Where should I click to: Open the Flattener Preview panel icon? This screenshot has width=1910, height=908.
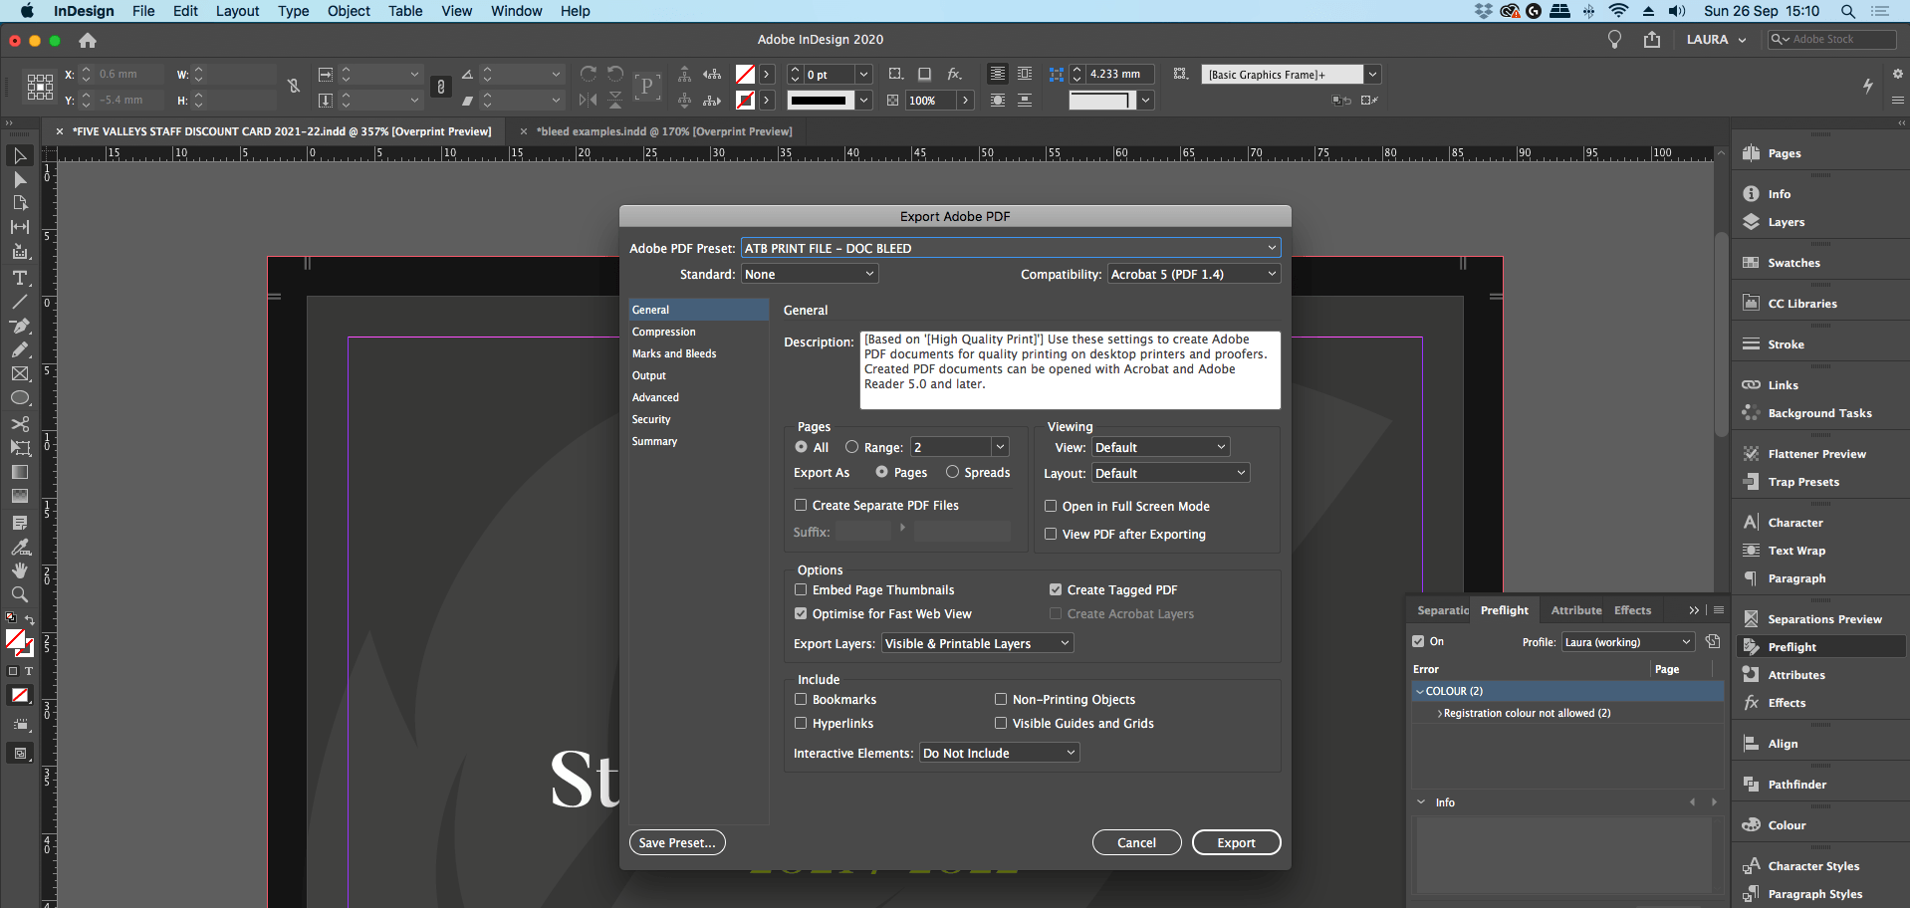(x=1751, y=454)
